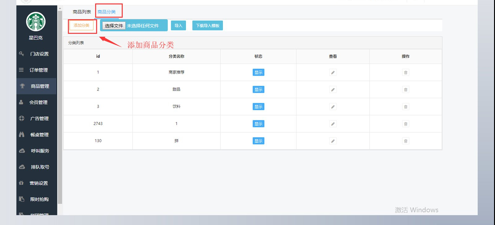Toggle 显示 status for 甜品
This screenshot has height=225, width=495.
pos(258,90)
